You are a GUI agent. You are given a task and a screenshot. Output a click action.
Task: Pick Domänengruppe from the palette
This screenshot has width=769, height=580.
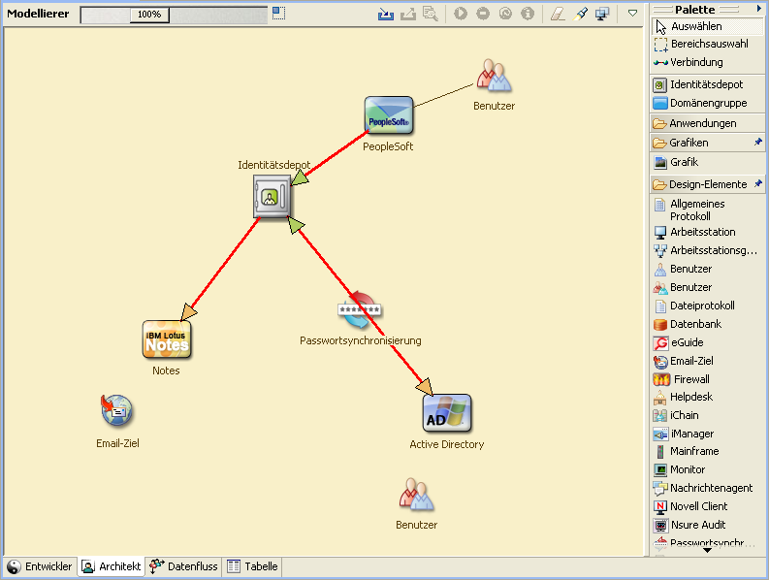click(x=708, y=103)
